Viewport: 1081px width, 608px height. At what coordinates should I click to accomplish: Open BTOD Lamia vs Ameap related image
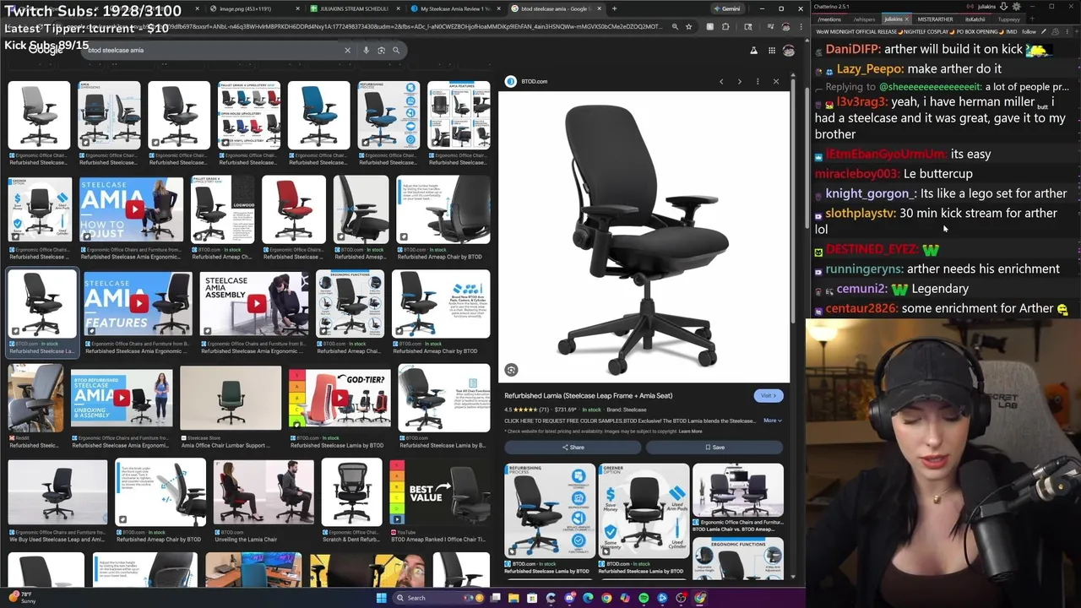tap(738, 490)
